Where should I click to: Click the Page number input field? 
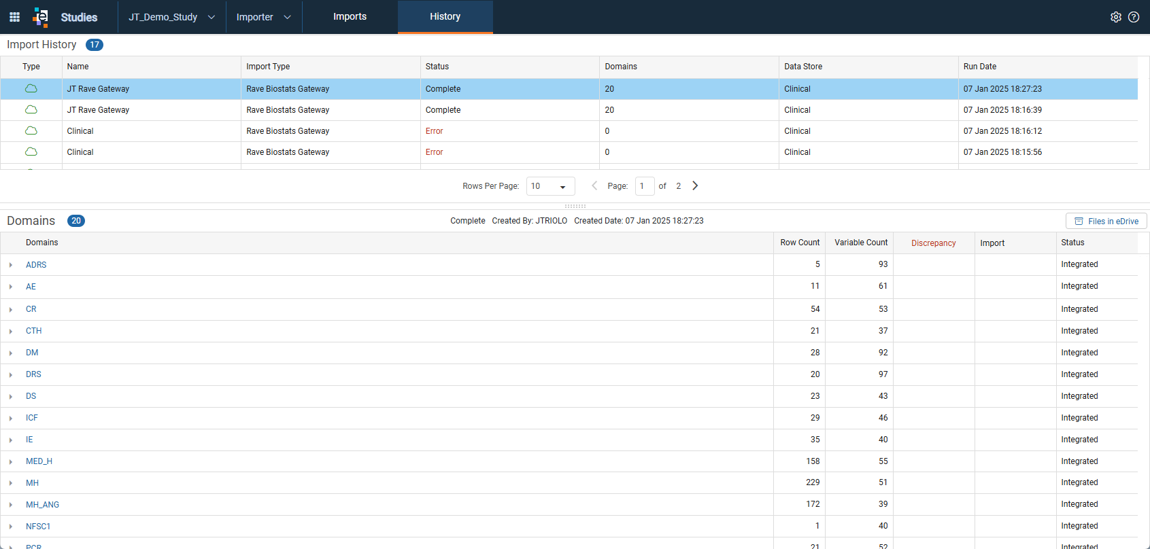click(644, 186)
